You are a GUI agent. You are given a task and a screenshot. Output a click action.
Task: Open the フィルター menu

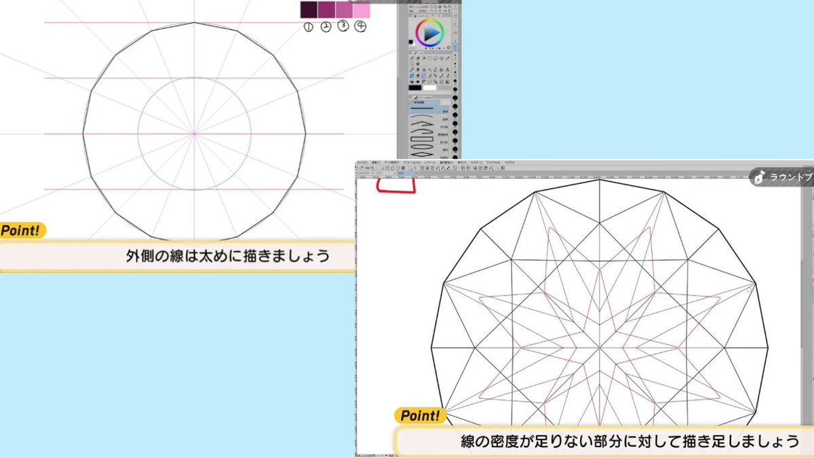pos(476,163)
